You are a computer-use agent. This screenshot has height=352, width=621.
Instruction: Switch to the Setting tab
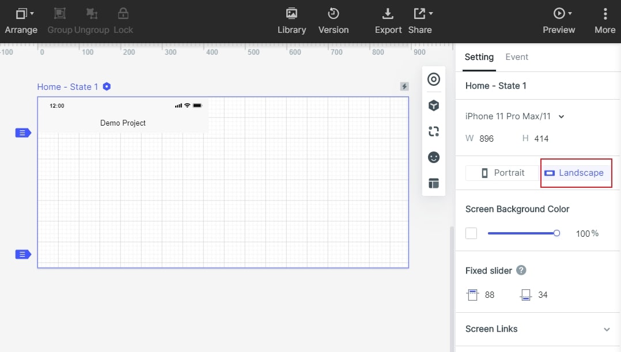tap(479, 57)
